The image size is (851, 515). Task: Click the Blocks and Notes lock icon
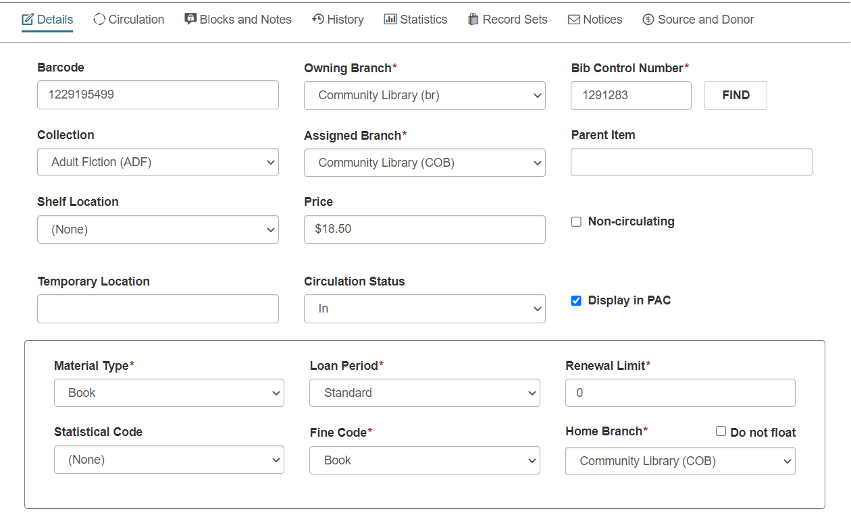click(x=190, y=19)
